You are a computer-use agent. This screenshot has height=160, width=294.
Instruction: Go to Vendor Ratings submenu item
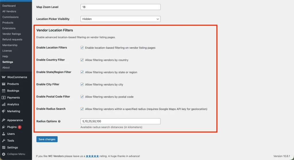pyautogui.click(x=11, y=34)
